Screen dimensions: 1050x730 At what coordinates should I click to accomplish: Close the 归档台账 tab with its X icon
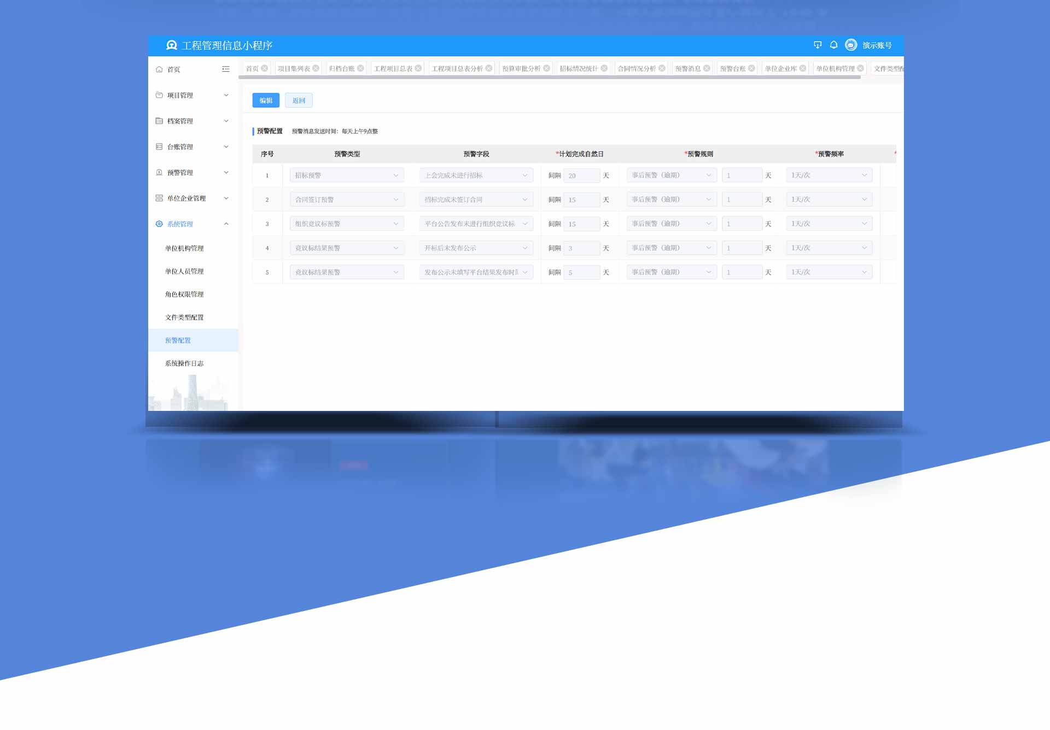click(360, 68)
